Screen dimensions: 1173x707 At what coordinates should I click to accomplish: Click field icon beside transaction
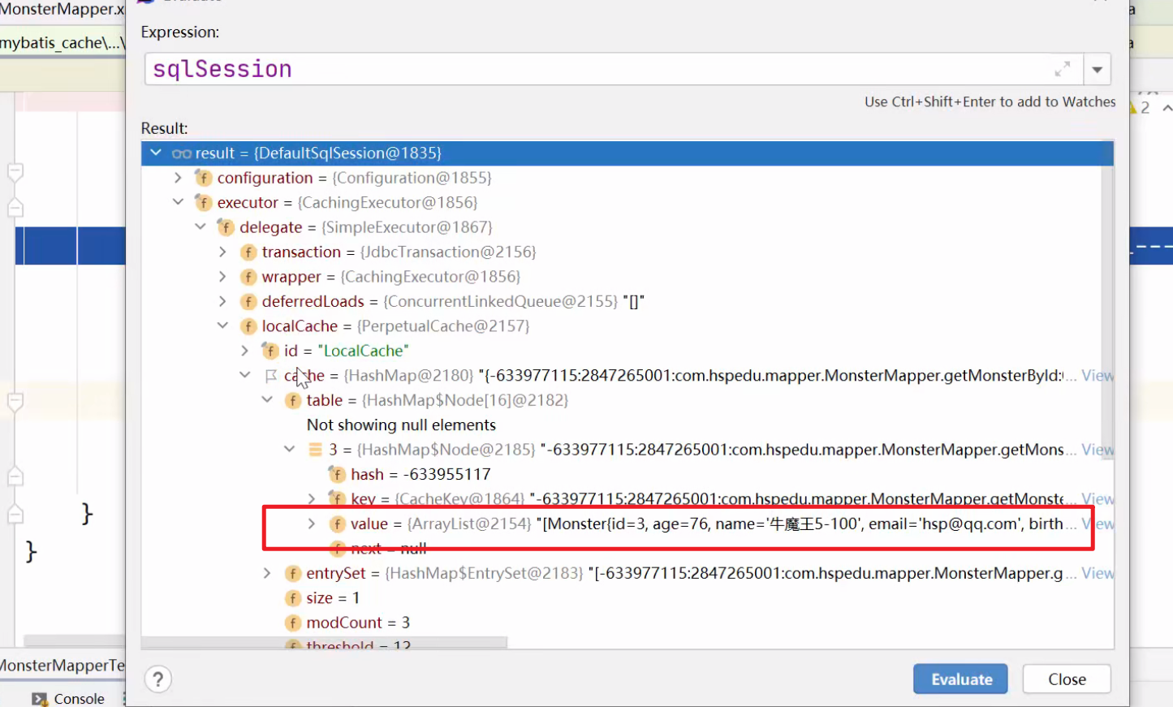(x=248, y=252)
